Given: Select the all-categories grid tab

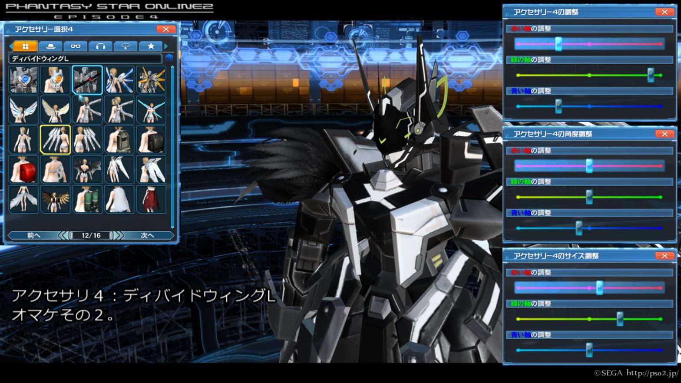Looking at the screenshot, I should 25,46.
